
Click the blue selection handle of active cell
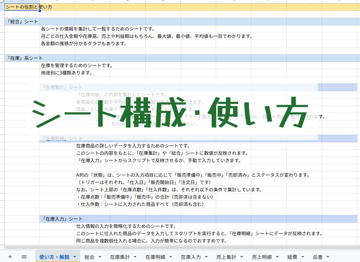(40, 10)
